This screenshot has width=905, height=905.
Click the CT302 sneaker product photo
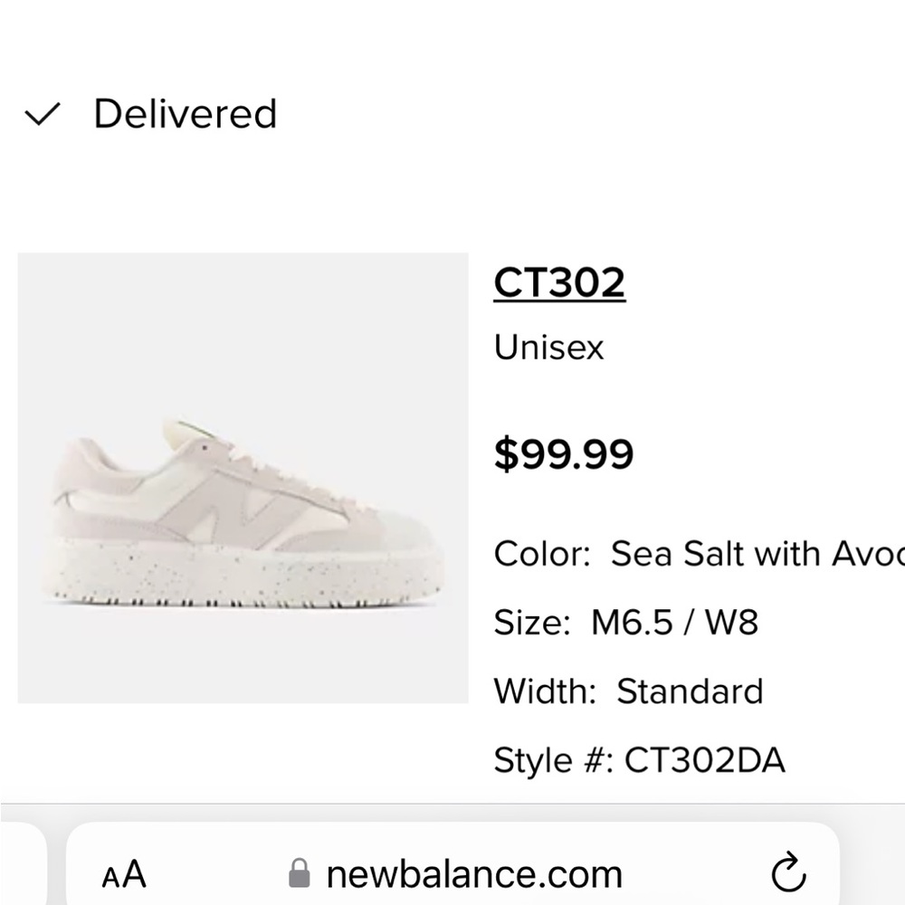click(243, 477)
